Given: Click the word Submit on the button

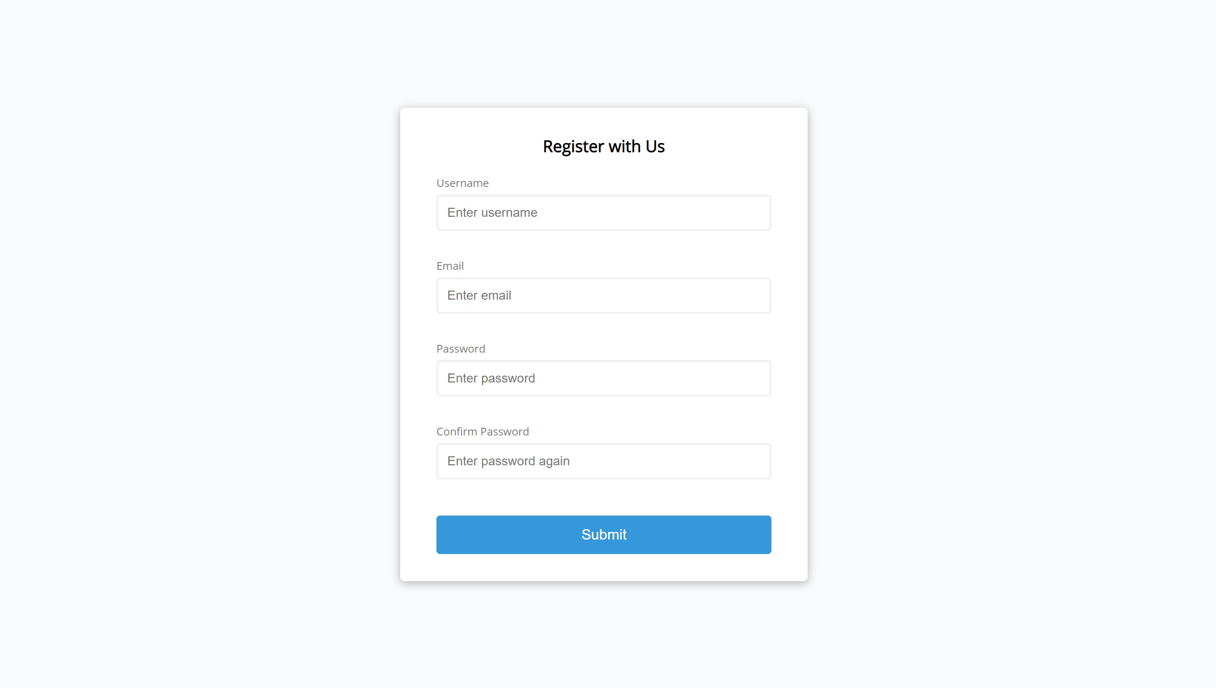Looking at the screenshot, I should [603, 535].
